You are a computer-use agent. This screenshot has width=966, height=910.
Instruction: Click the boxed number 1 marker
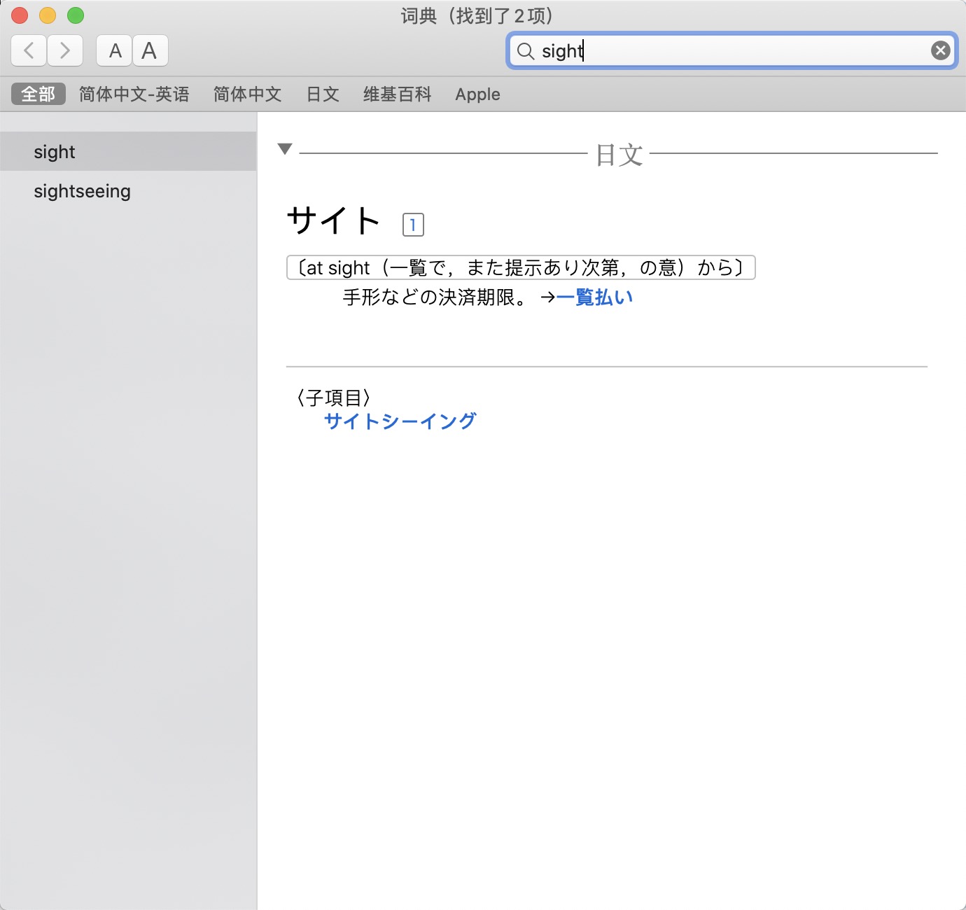pos(413,225)
